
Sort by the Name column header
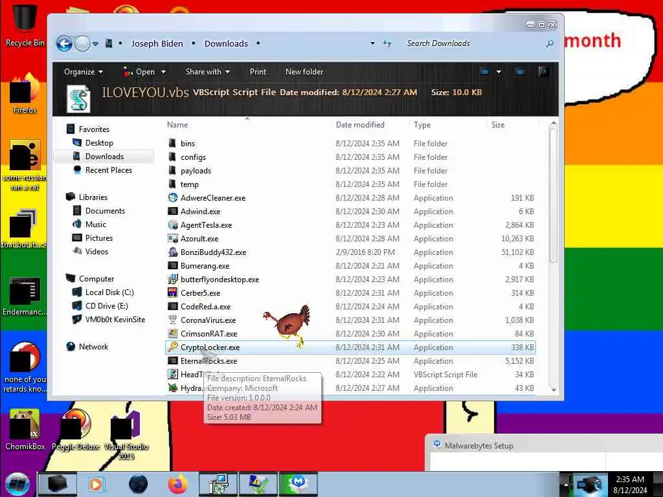coord(177,125)
